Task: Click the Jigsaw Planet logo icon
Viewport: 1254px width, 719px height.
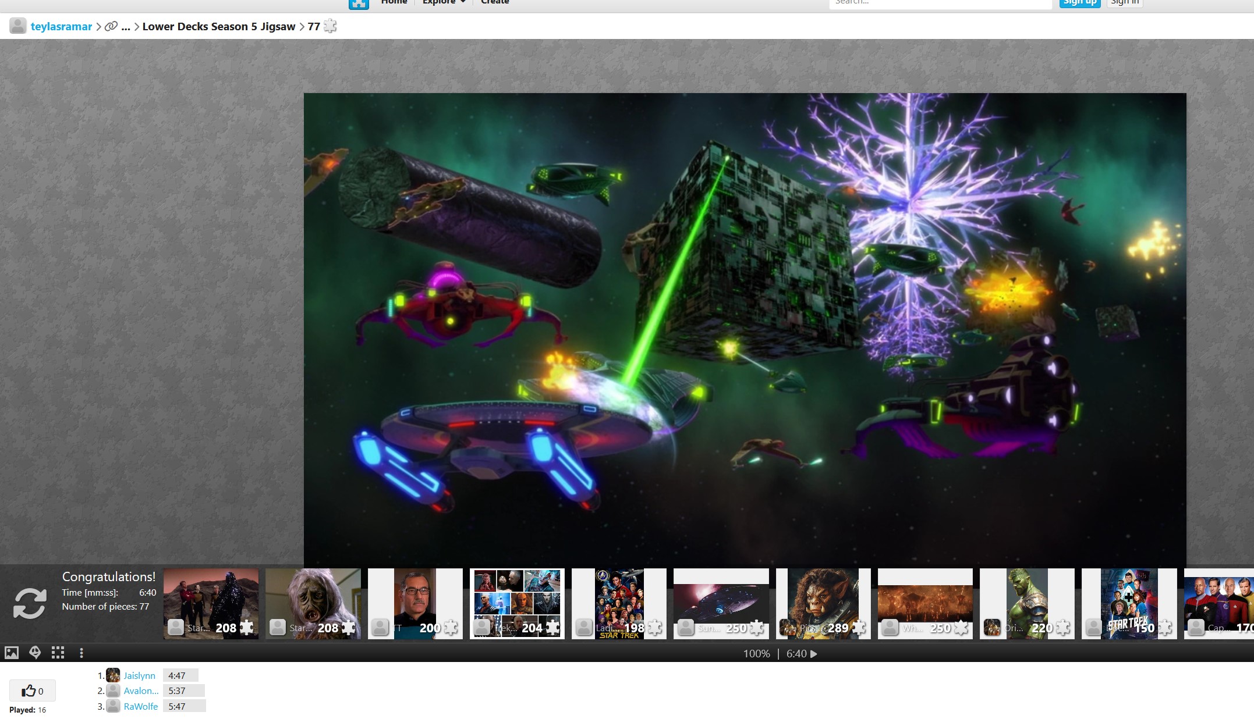Action: (359, 3)
